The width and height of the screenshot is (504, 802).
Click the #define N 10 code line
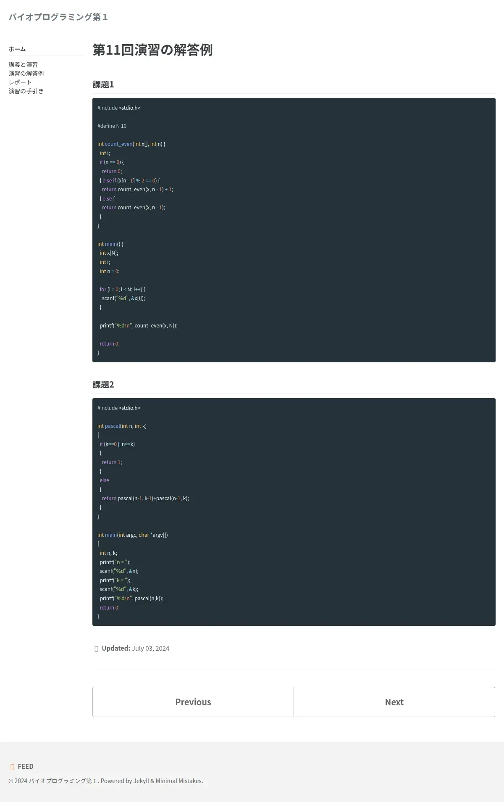[x=112, y=126]
